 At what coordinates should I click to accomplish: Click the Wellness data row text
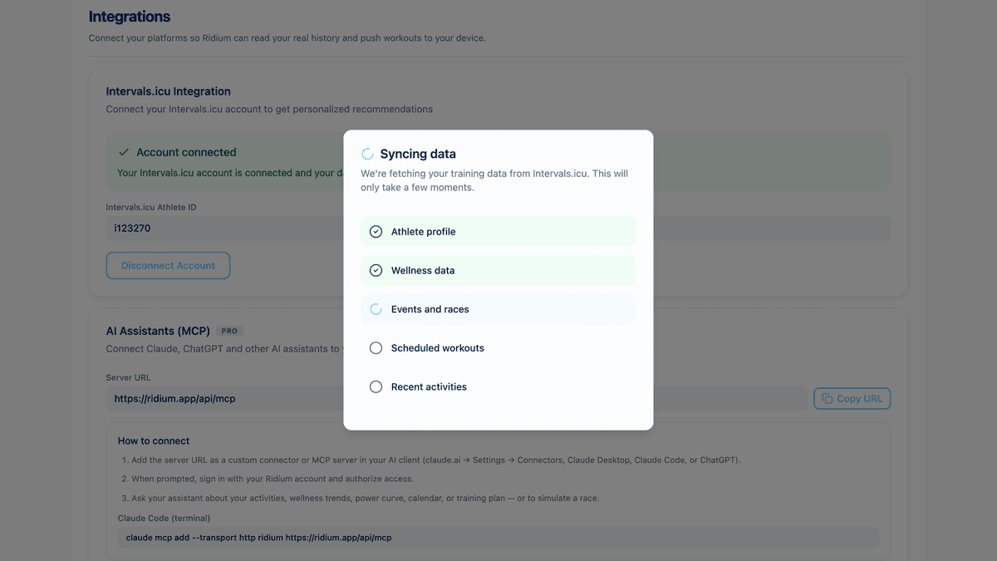pyautogui.click(x=423, y=270)
